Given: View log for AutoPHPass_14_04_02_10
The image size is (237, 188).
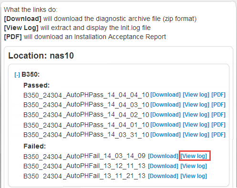Looking at the screenshot, I should [x=196, y=115].
